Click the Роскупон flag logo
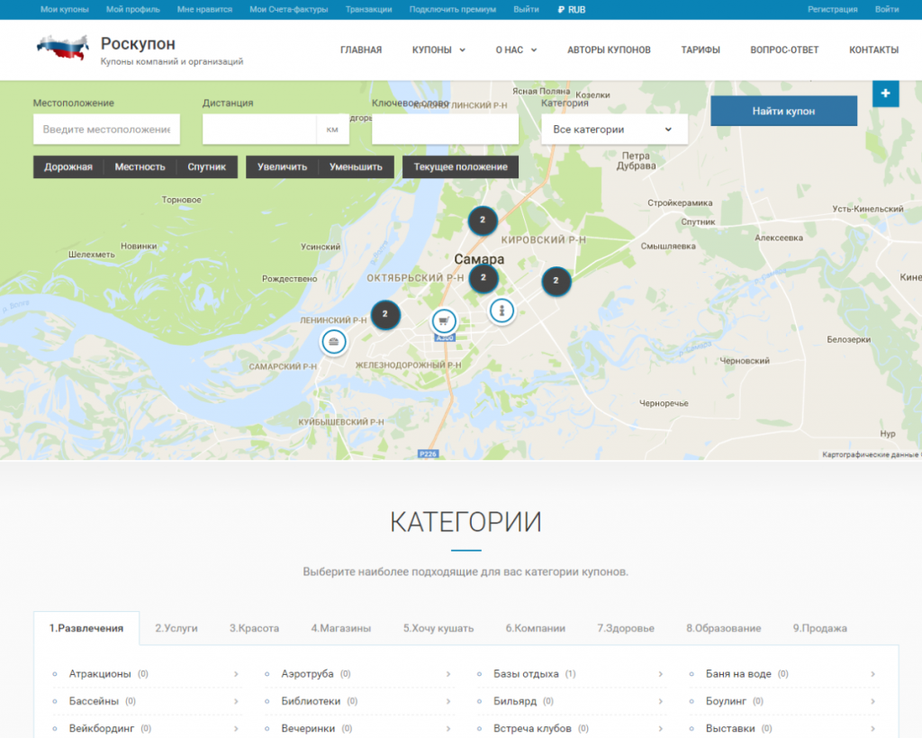The image size is (922, 738). (x=63, y=47)
